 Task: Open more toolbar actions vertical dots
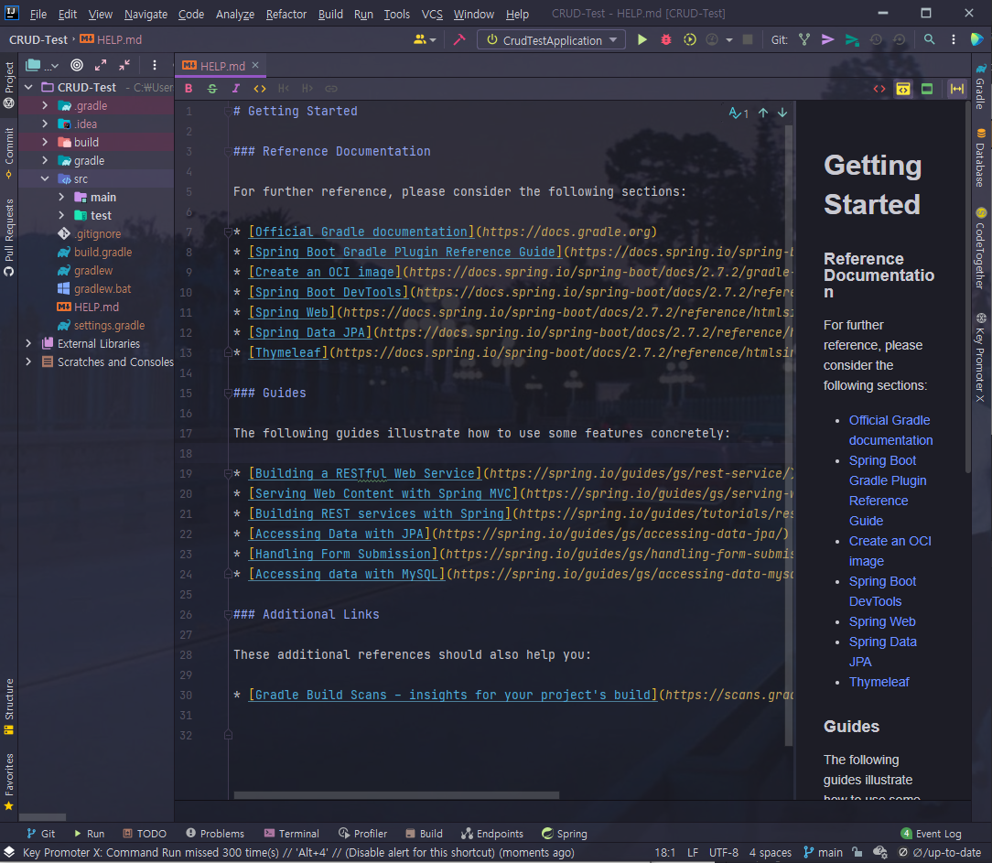(x=954, y=40)
